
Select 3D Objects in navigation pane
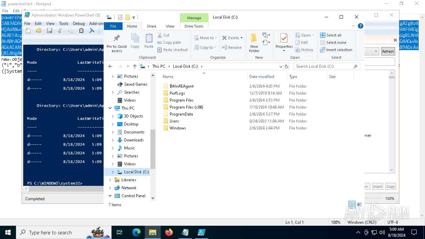tap(133, 116)
